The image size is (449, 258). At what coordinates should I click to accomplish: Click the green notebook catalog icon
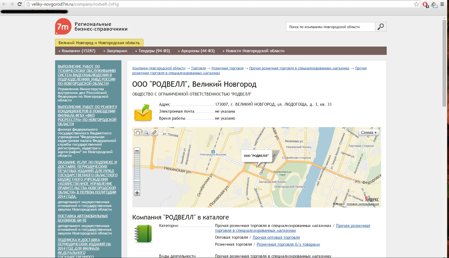tap(143, 234)
